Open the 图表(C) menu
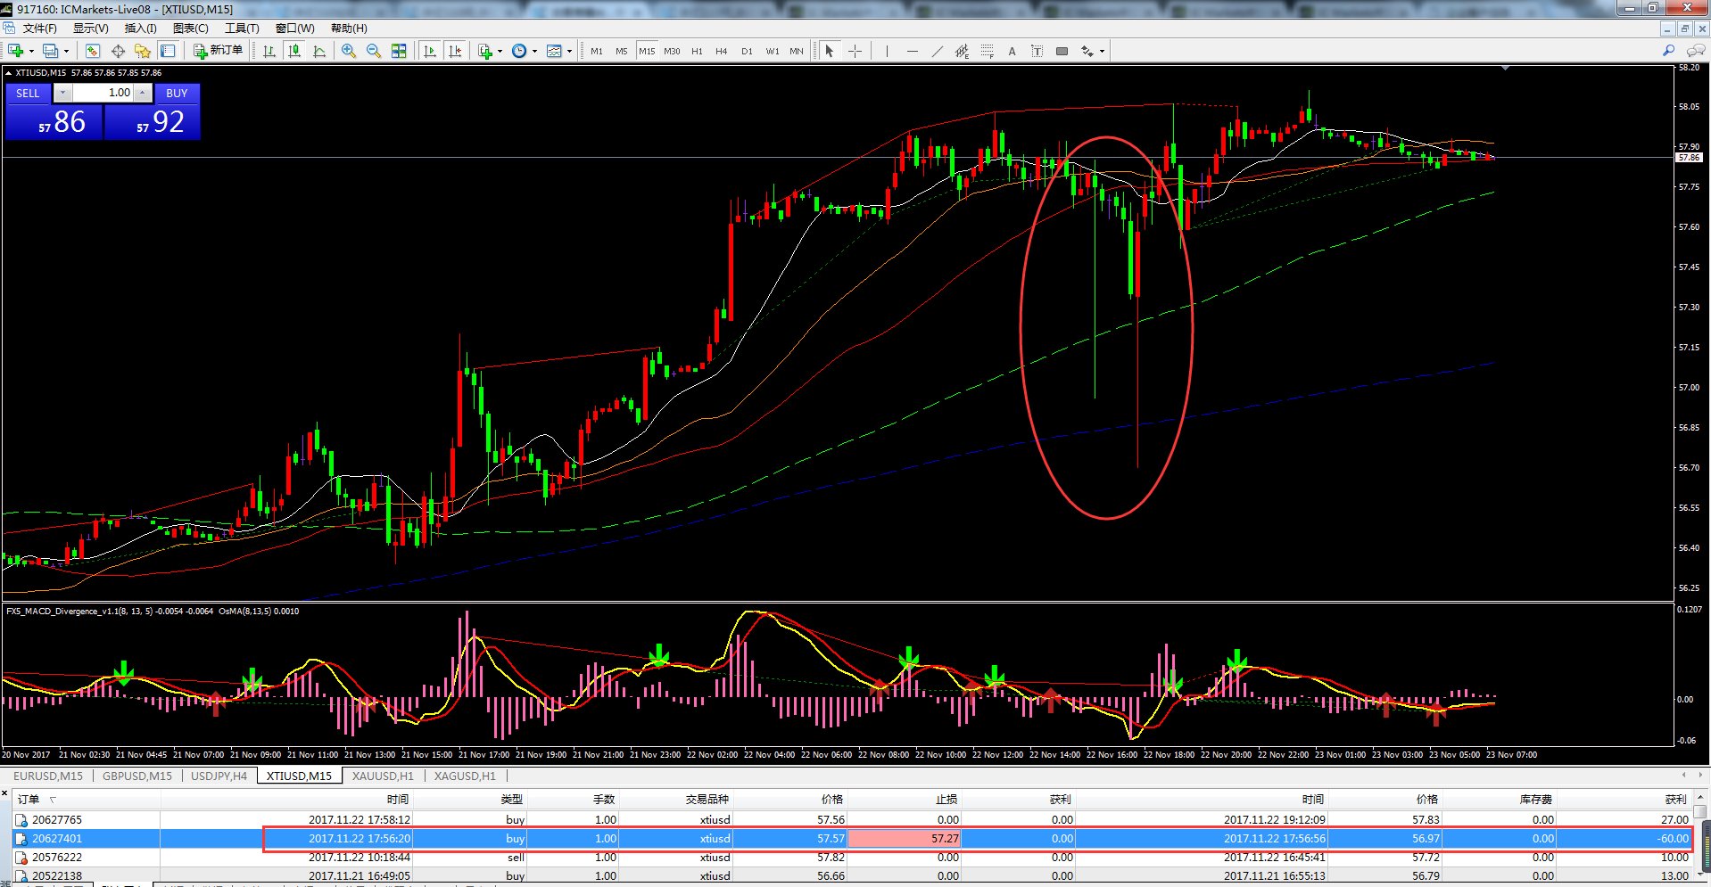Screen dimensions: 1711x887 (x=190, y=28)
